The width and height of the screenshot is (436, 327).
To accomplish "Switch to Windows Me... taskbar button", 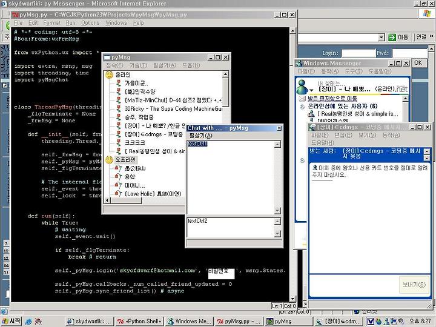I will (190, 322).
